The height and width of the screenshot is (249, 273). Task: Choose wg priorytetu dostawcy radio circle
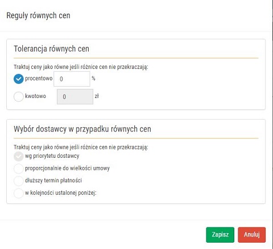19,157
